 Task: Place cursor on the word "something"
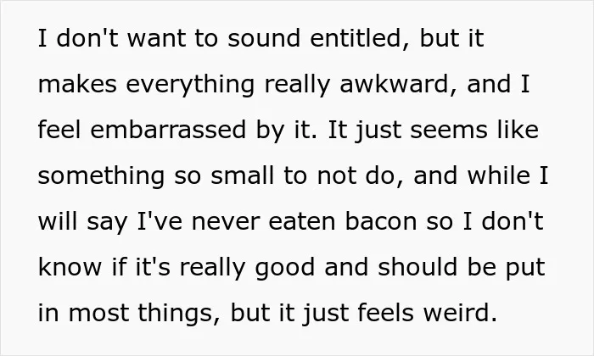pos(101,178)
